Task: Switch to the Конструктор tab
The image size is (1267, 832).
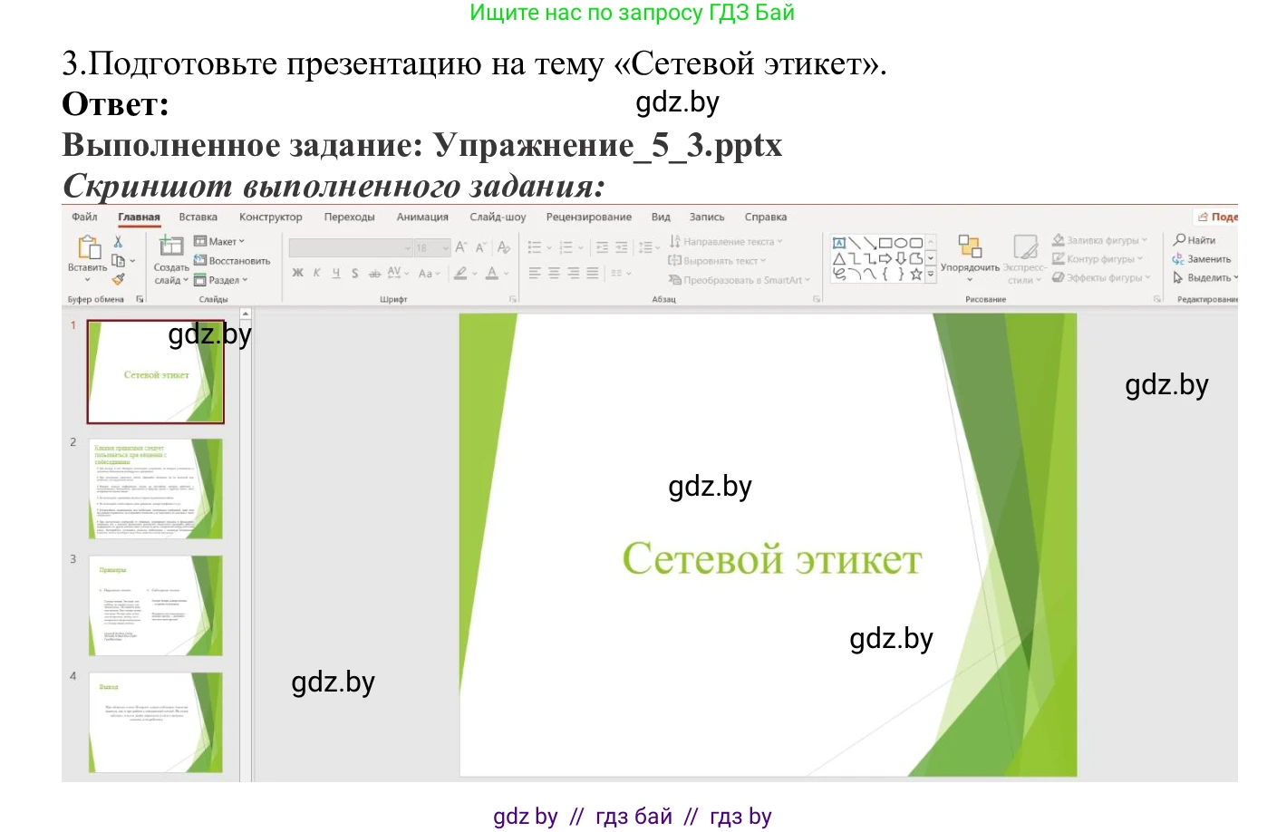Action: click(x=270, y=218)
